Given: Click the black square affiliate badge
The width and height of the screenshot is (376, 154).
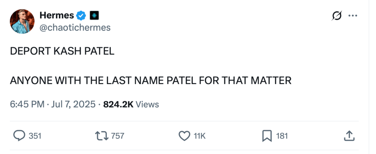Looking at the screenshot, I should (x=94, y=15).
